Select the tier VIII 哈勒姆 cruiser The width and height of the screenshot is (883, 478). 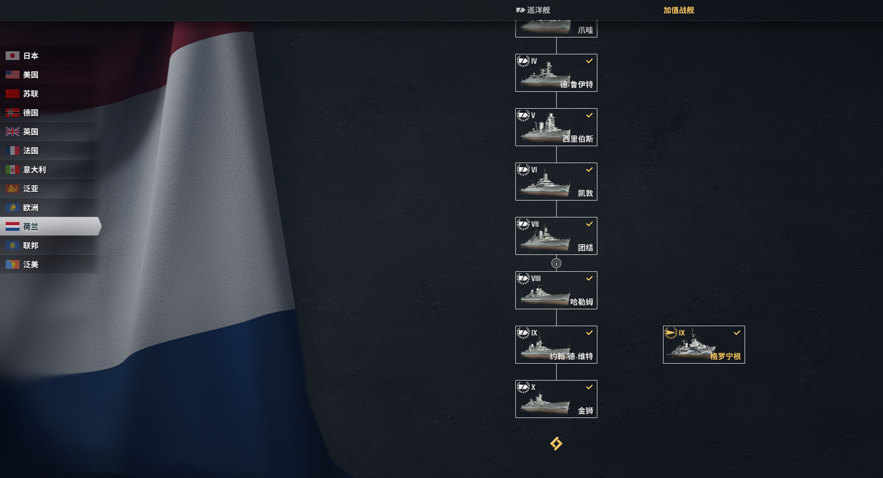[x=556, y=290]
